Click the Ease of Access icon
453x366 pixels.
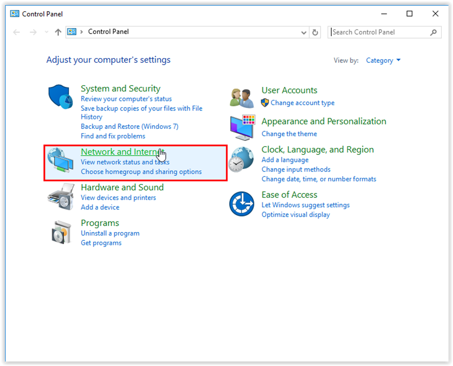point(242,204)
